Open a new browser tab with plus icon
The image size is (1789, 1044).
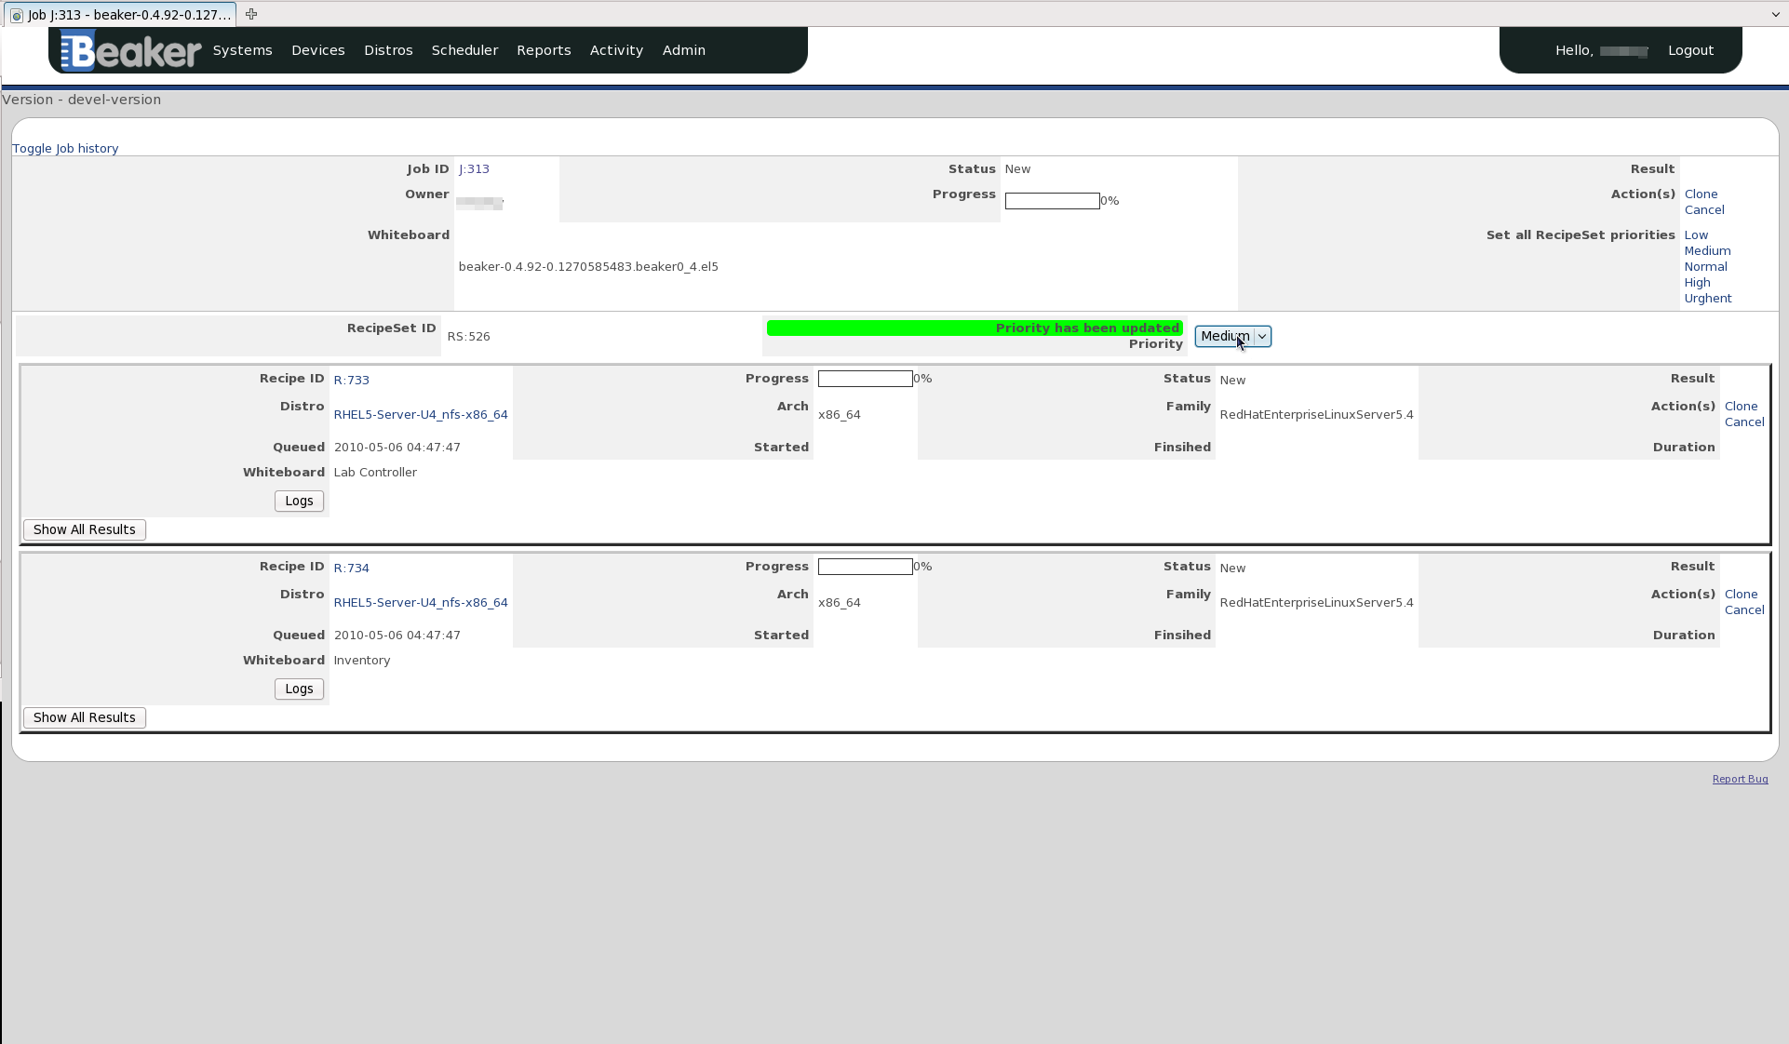tap(251, 14)
